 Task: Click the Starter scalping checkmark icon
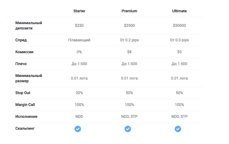[x=78, y=129]
